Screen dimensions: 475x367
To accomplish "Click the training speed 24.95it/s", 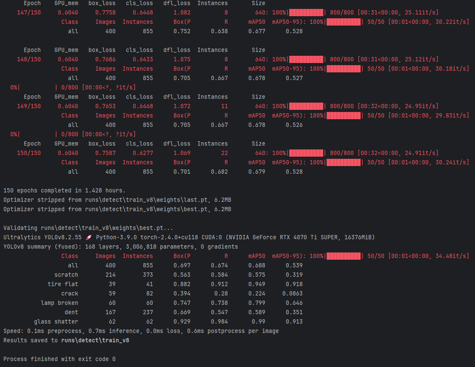I will (420, 106).
